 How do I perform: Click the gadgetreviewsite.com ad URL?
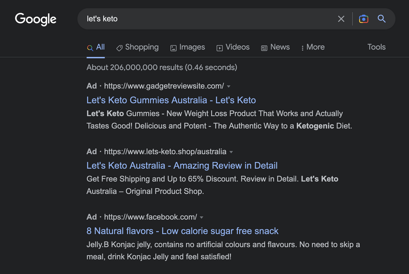pyautogui.click(x=164, y=86)
